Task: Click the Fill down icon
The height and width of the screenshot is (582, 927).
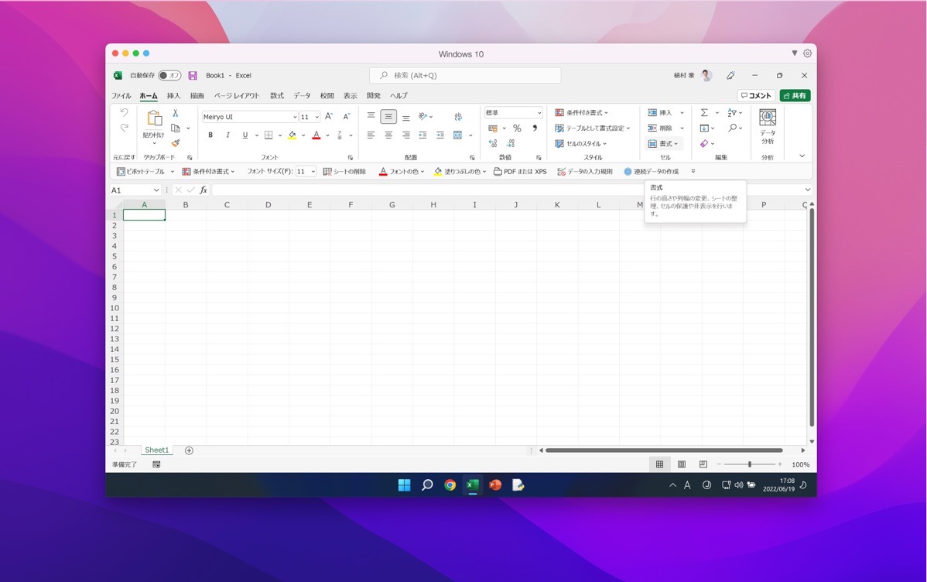Action: point(704,128)
